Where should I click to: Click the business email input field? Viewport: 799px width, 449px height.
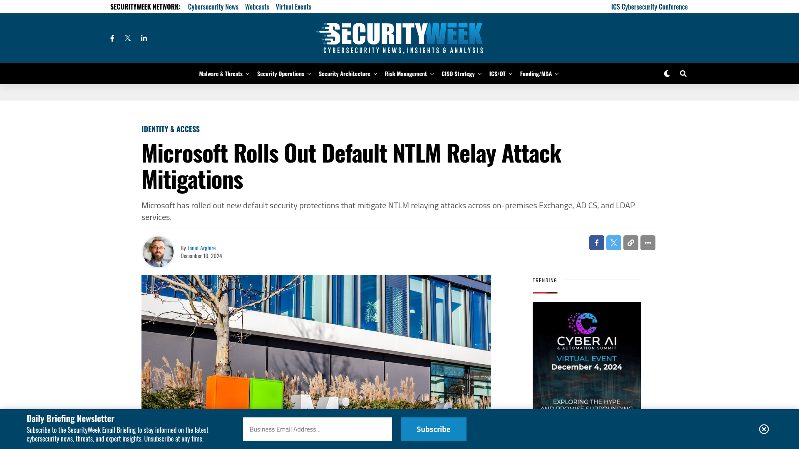317,429
